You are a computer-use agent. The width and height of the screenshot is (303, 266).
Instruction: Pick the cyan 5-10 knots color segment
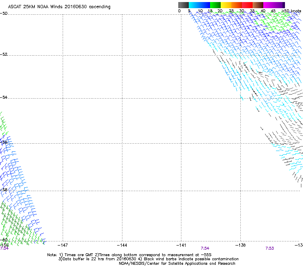[x=194, y=5]
